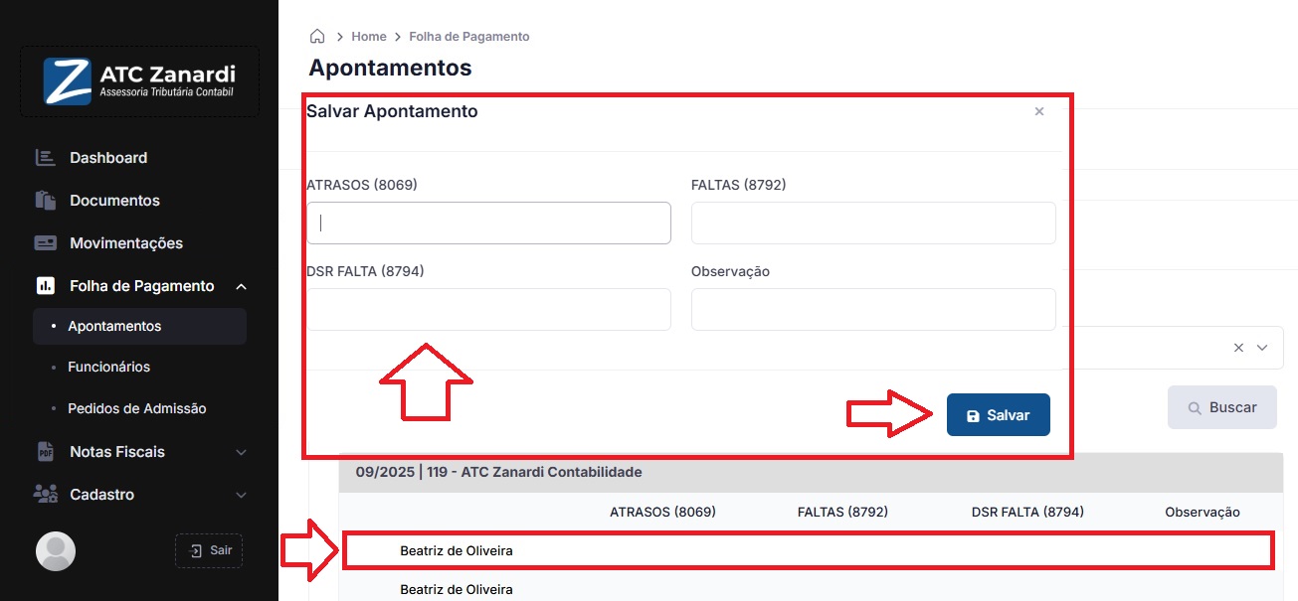Click the Cadastro users icon

pyautogui.click(x=45, y=495)
